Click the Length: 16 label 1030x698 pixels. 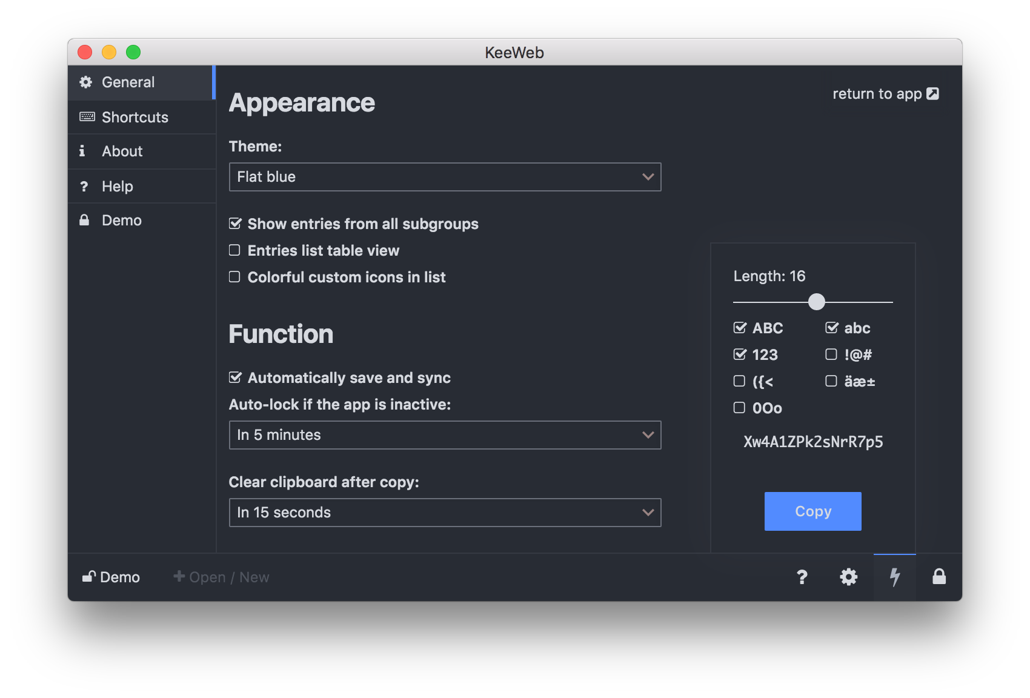769,276
